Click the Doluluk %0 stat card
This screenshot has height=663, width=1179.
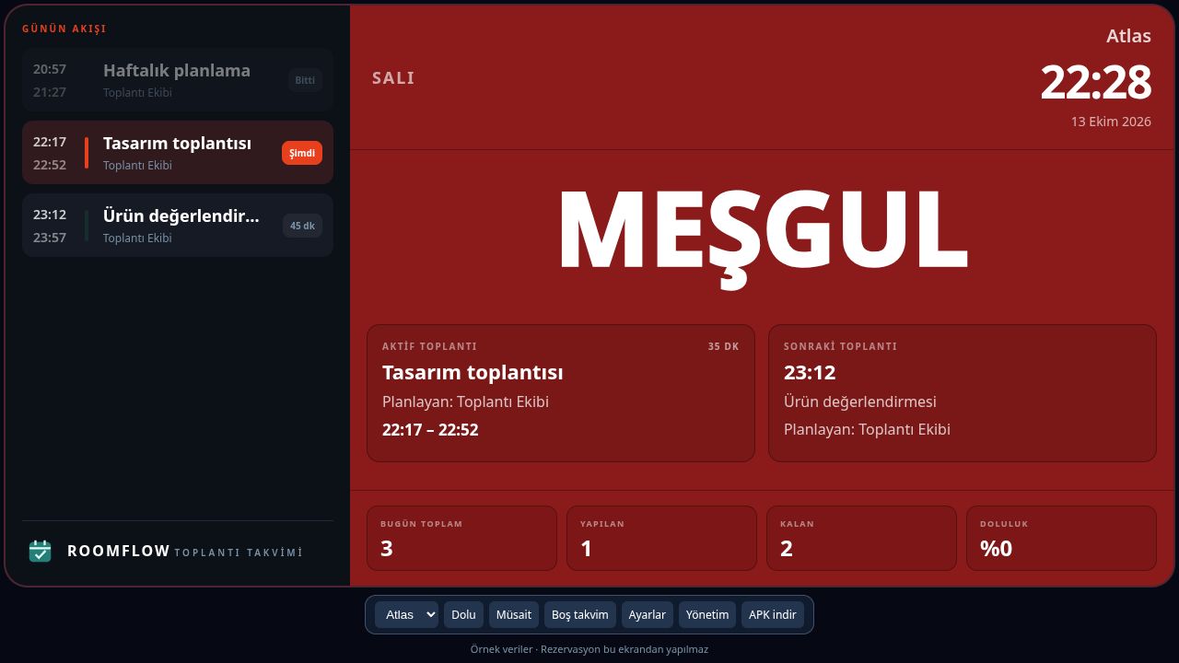(1061, 538)
